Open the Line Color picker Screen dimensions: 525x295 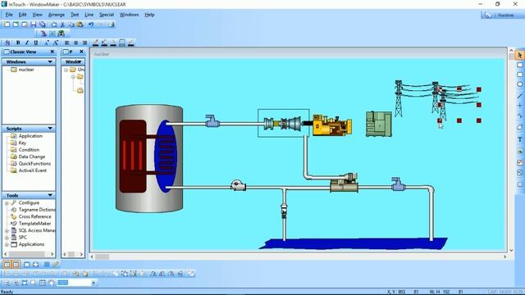96,43
